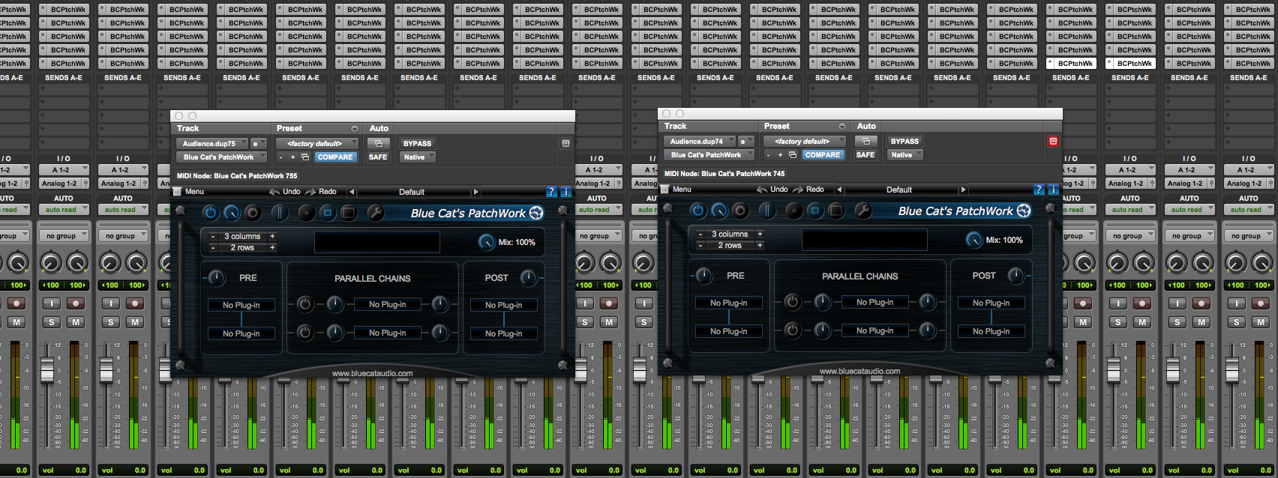The image size is (1278, 478).
Task: Click Blue Cat paw logo in PatchWork 755
Action: click(536, 213)
